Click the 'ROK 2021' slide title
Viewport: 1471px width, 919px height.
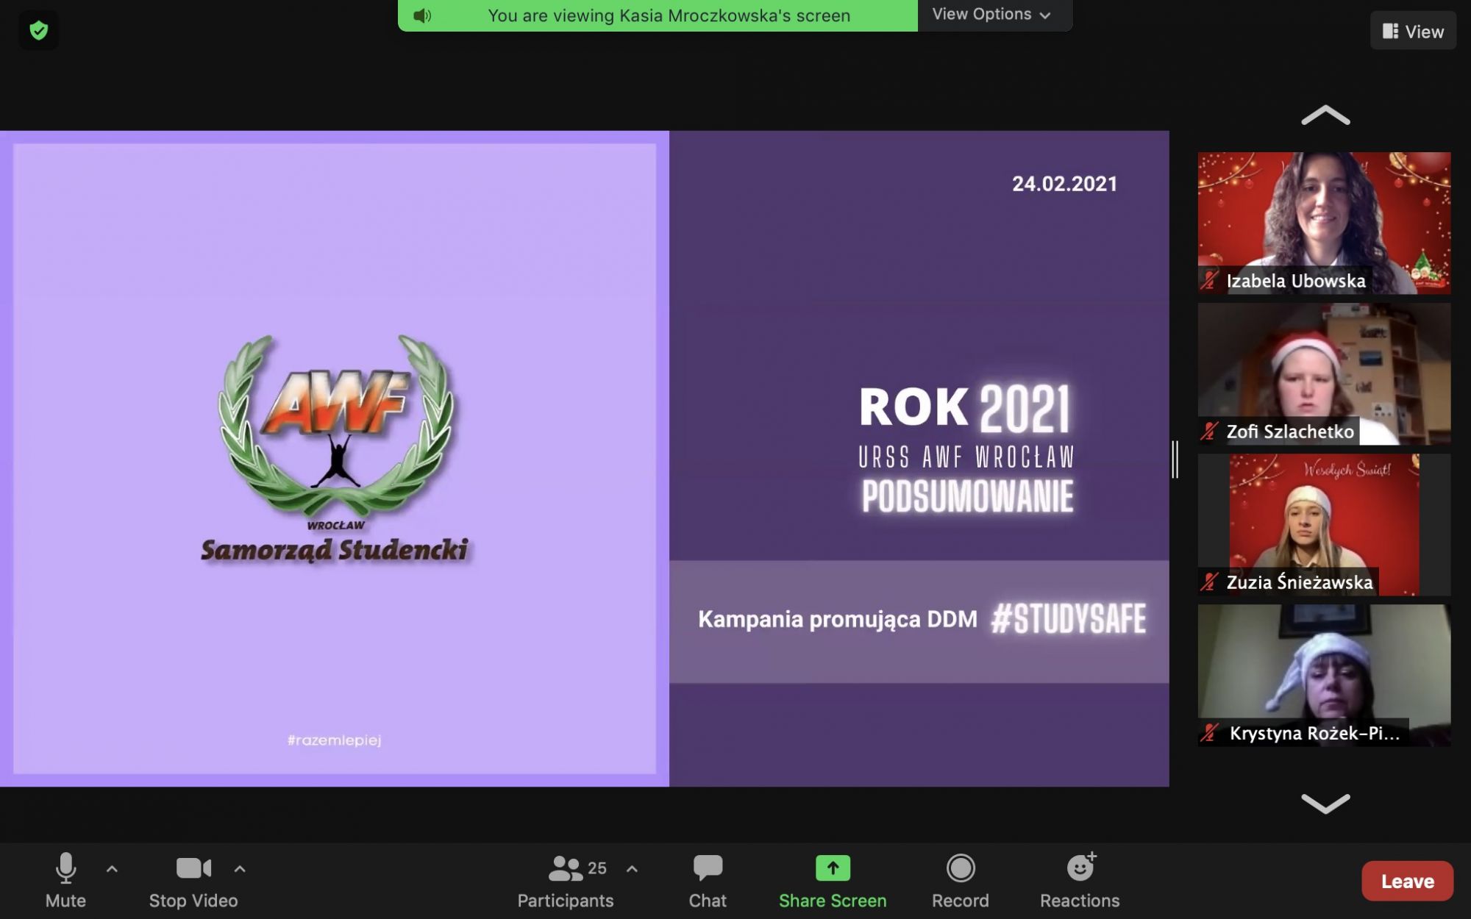click(965, 408)
